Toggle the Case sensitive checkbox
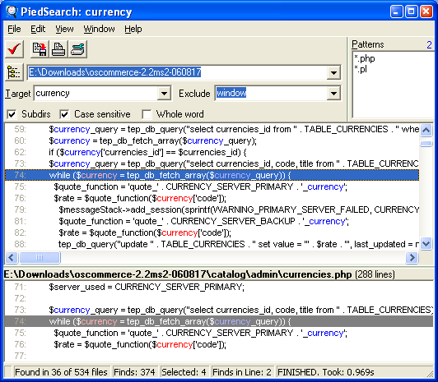This screenshot has height=382, width=438. click(64, 114)
